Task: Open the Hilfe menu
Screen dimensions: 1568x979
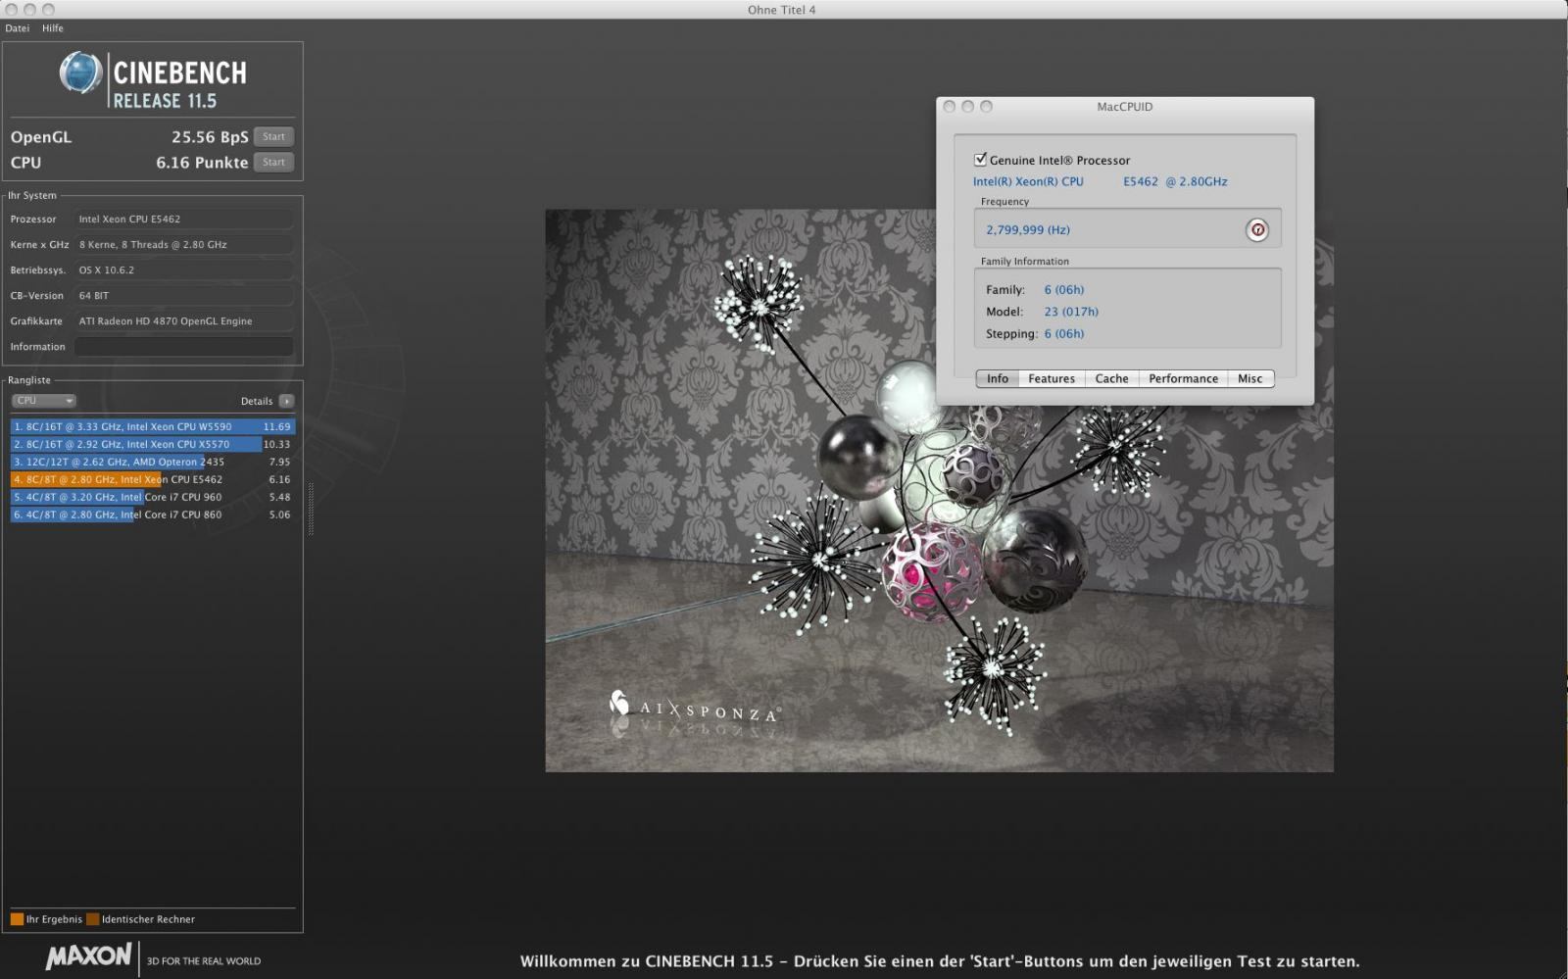Action: [x=53, y=28]
